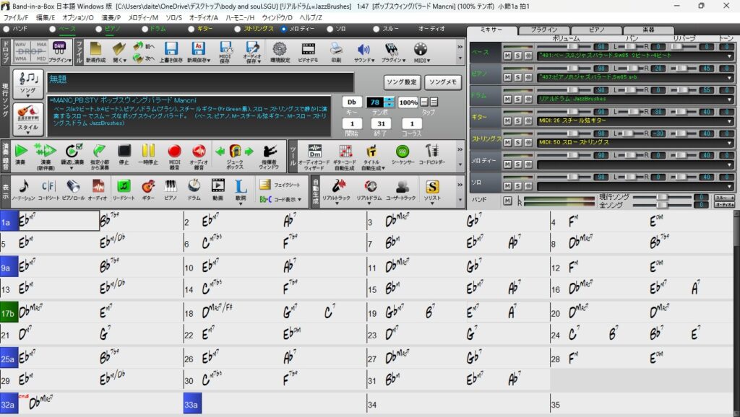Open the chord display (コード表示) dropdown
Screen dimensions: 740x417
pos(280,199)
